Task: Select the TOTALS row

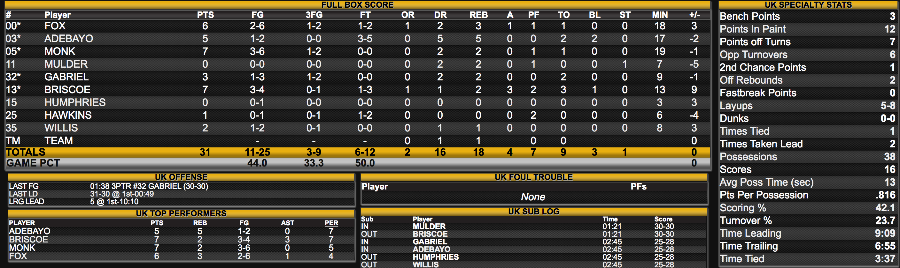Action: coord(357,152)
